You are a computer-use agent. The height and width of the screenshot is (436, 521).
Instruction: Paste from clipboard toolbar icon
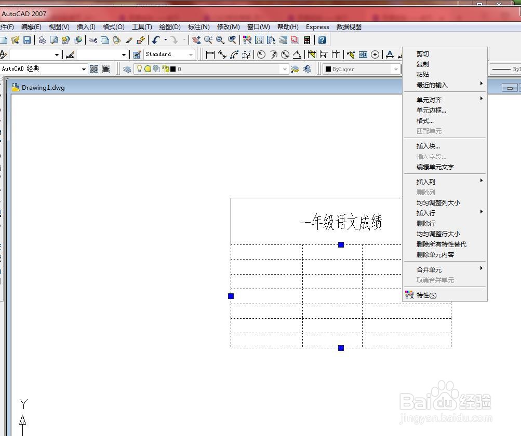coord(116,40)
